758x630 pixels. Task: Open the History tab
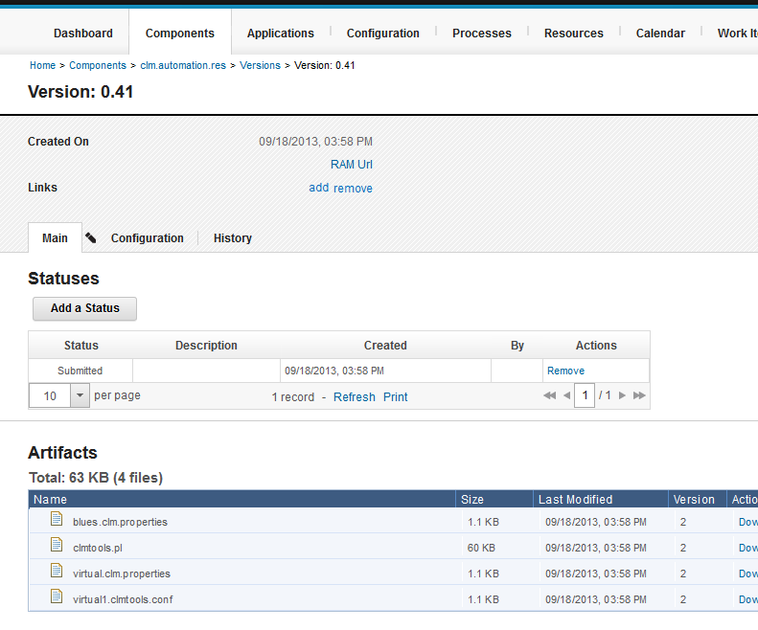(x=233, y=238)
